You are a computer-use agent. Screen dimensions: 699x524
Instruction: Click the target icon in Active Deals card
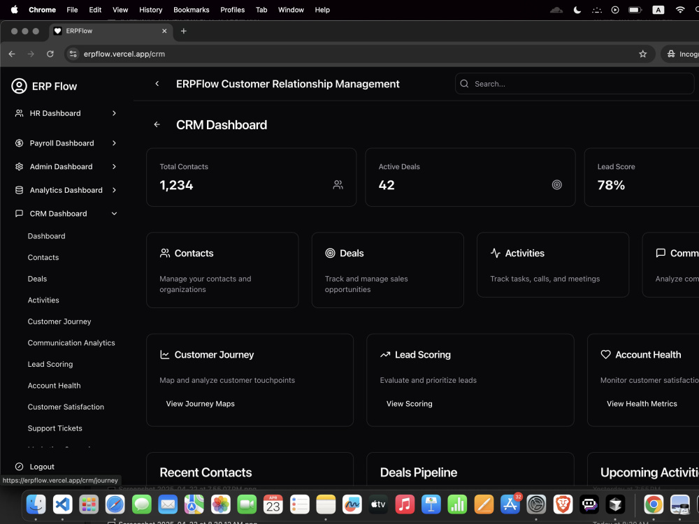[x=557, y=185]
